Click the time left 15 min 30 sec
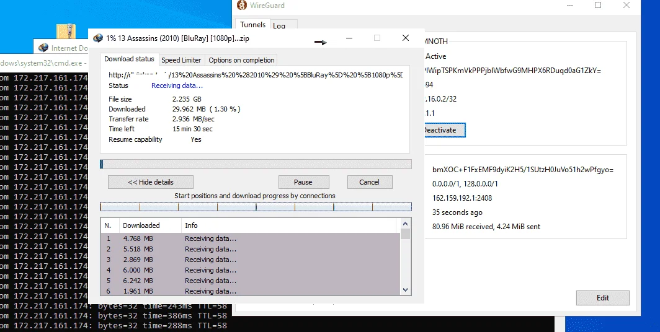Viewport: 660px width, 332px height. (193, 129)
